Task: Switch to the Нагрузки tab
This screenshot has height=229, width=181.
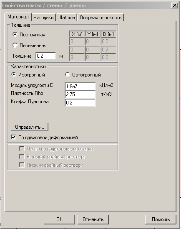Action: [43, 18]
